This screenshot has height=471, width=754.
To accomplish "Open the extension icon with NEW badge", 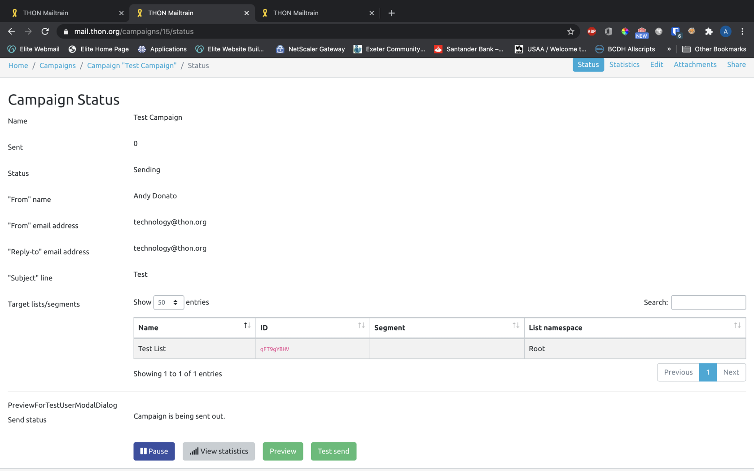I will 642,32.
